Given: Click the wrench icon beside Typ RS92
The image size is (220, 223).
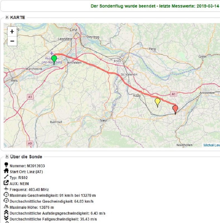Looking at the screenshot, I should (6, 177).
